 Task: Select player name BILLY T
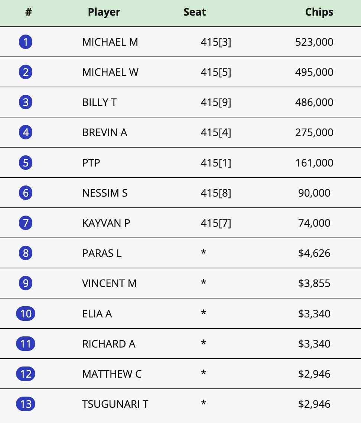(x=99, y=102)
